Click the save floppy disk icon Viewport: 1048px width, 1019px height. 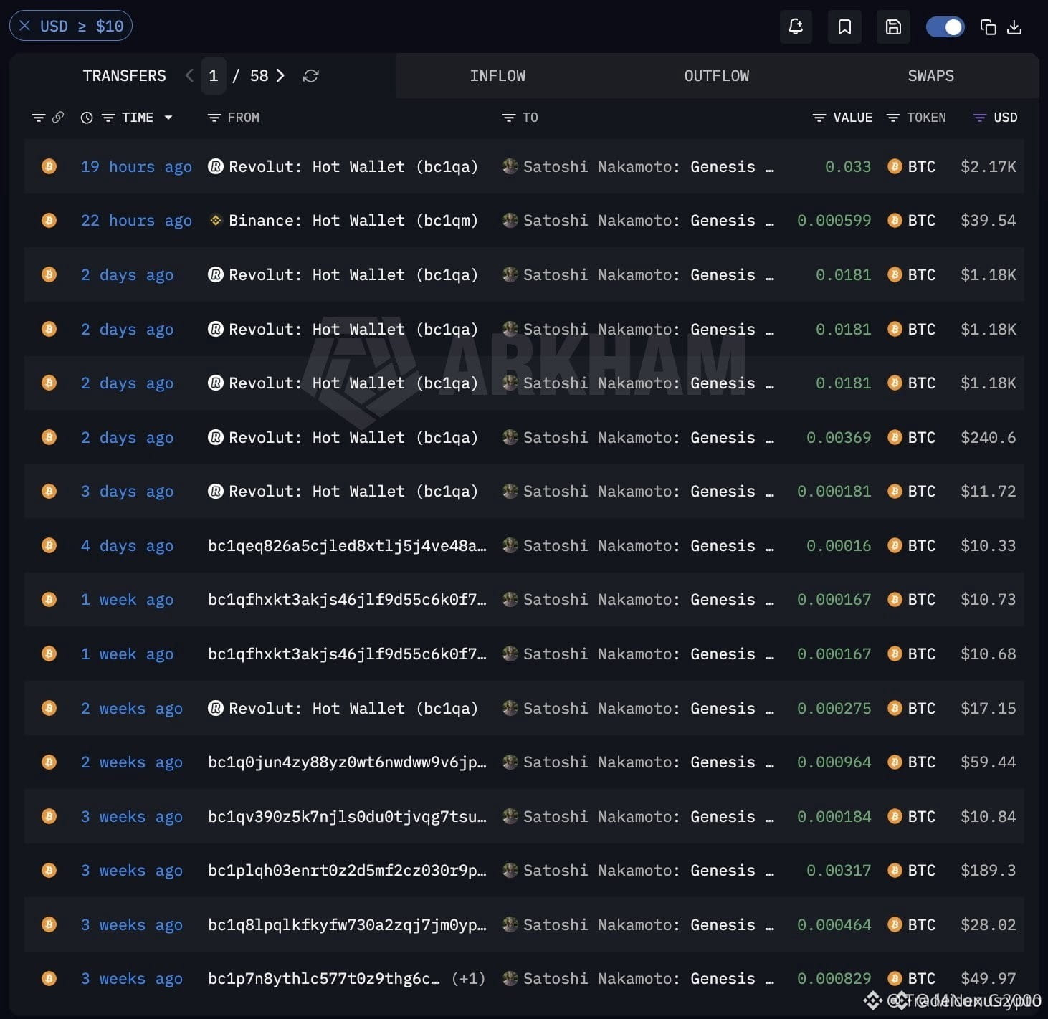[893, 27]
